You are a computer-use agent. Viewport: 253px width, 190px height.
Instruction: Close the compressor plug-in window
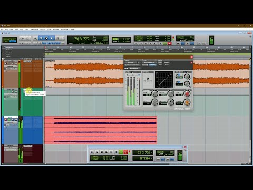pos(191,57)
